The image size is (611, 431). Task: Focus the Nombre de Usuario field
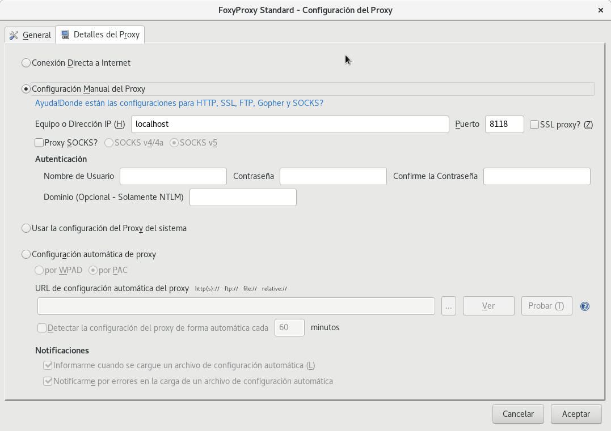click(x=173, y=176)
